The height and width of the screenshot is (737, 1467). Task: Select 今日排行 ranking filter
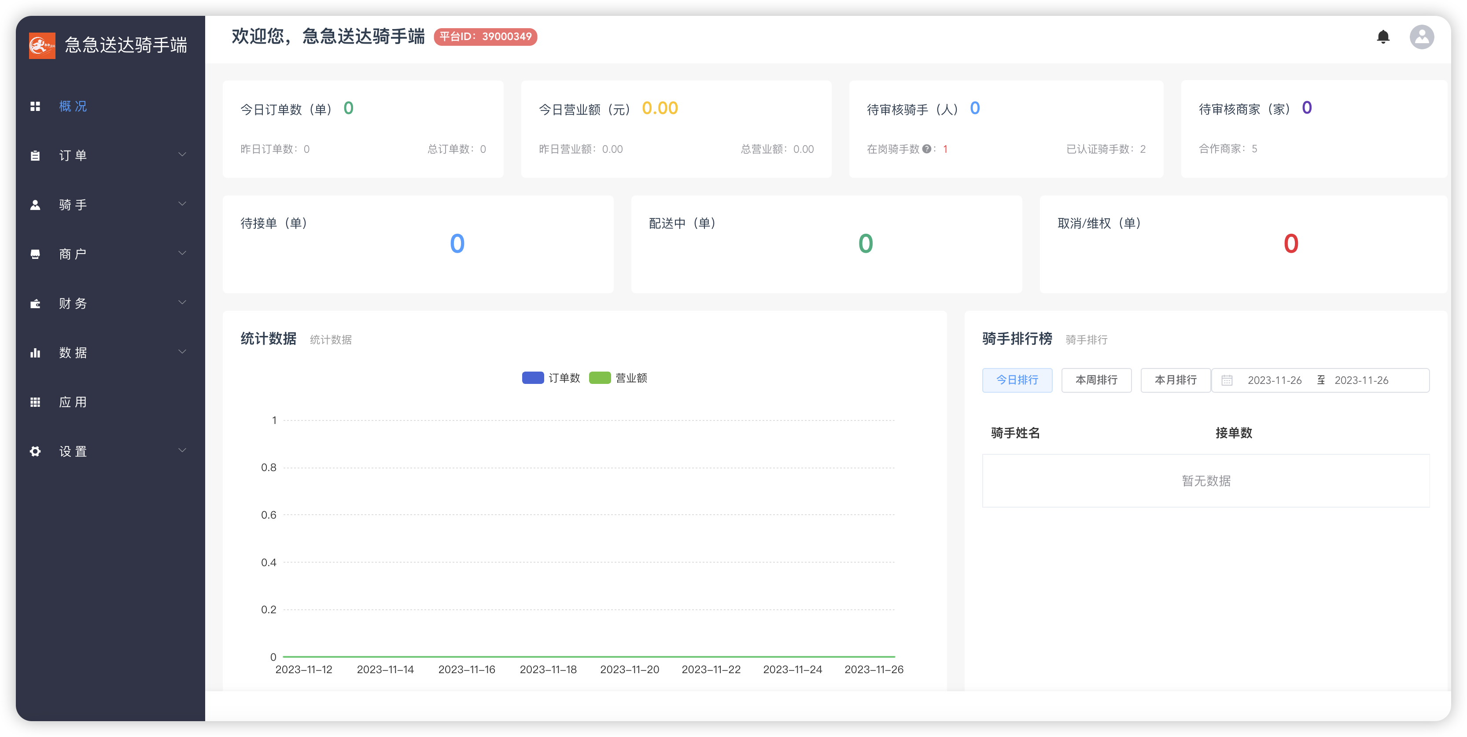[x=1017, y=380]
